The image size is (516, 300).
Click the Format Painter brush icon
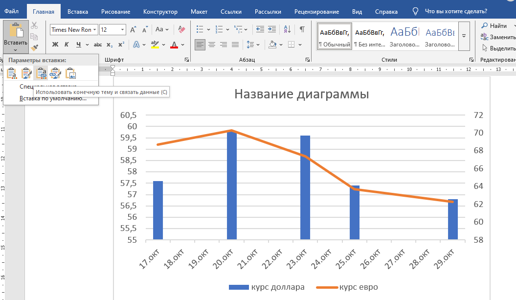[34, 47]
